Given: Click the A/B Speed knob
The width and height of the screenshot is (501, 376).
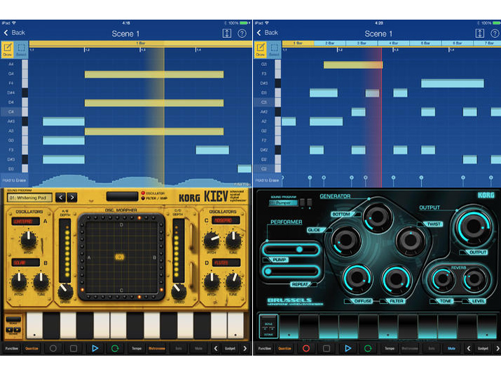Looking at the screenshot, I should point(65,291).
